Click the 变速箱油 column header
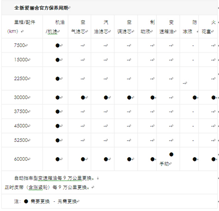 [x=168, y=27]
